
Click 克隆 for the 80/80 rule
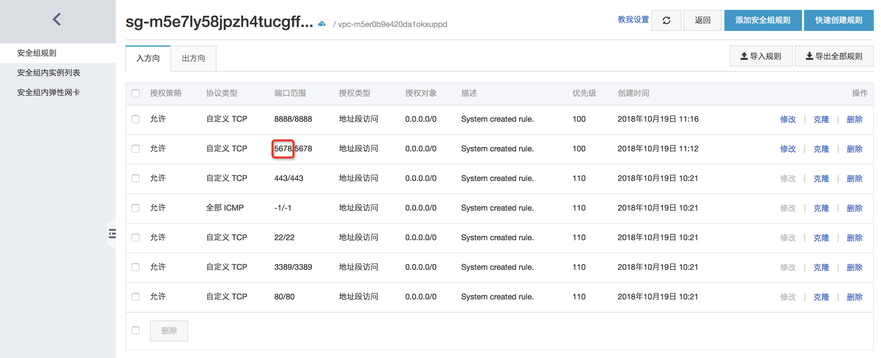821,296
